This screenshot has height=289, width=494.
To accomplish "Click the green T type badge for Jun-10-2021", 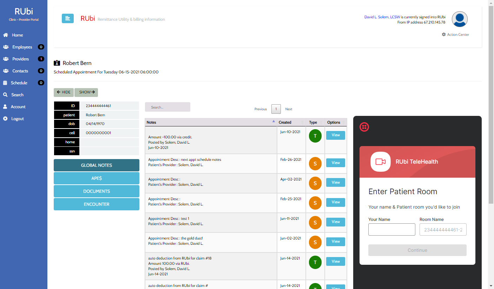I will click(x=315, y=136).
